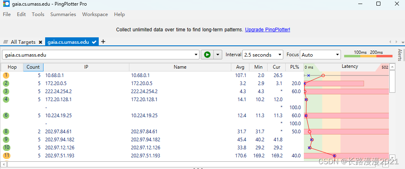Screen dimensions: 405x169
Task: Close the All Targets tab
Action: 40,42
